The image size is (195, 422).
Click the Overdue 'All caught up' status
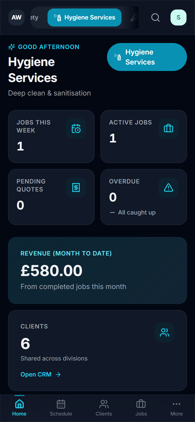click(x=136, y=212)
